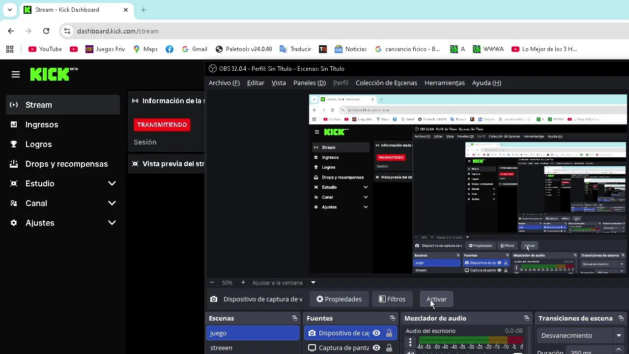This screenshot has width=629, height=354.
Task: Expand the Canal section chevron
Action: point(112,203)
